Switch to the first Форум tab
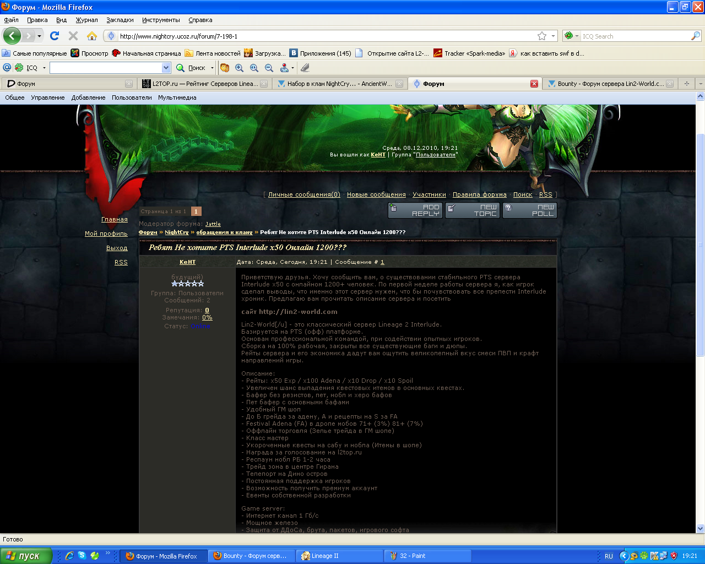This screenshot has height=564, width=705. coord(69,84)
